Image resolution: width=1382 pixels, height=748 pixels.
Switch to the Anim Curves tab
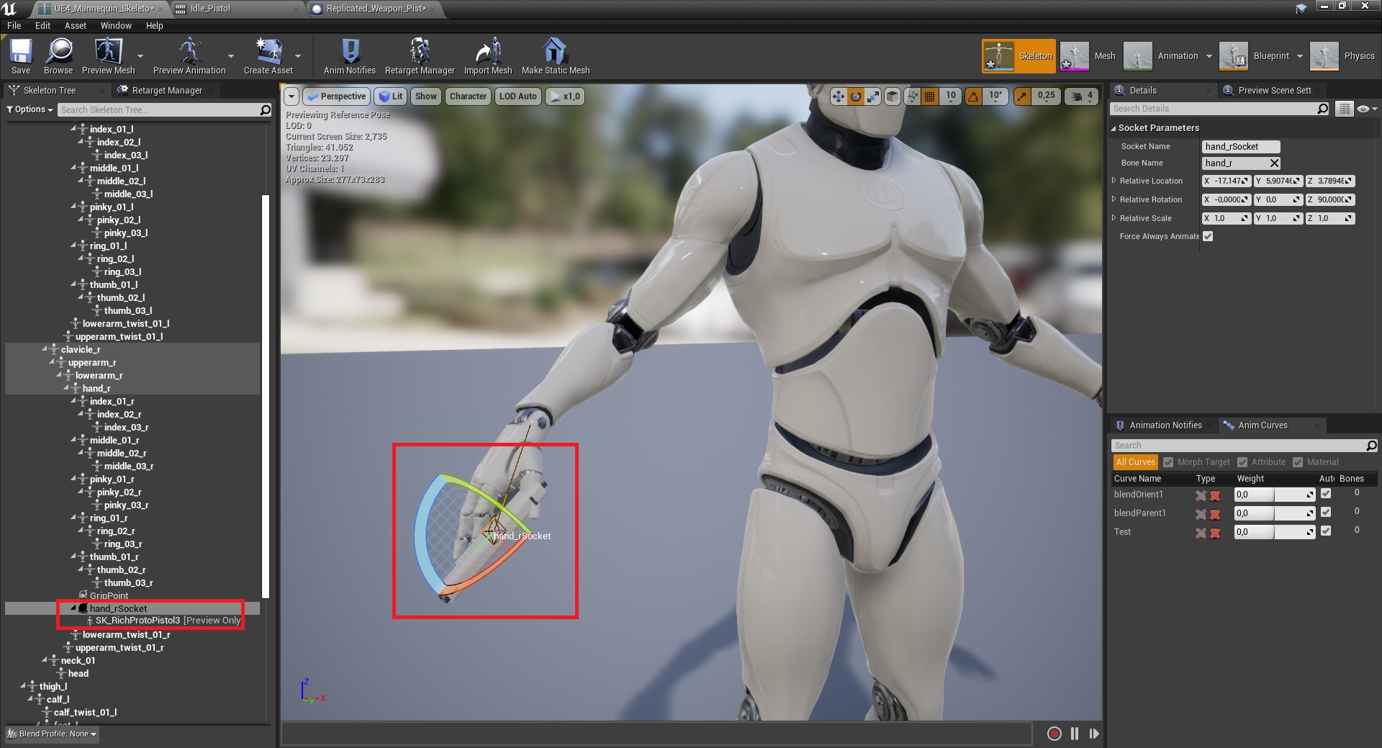pos(1262,425)
